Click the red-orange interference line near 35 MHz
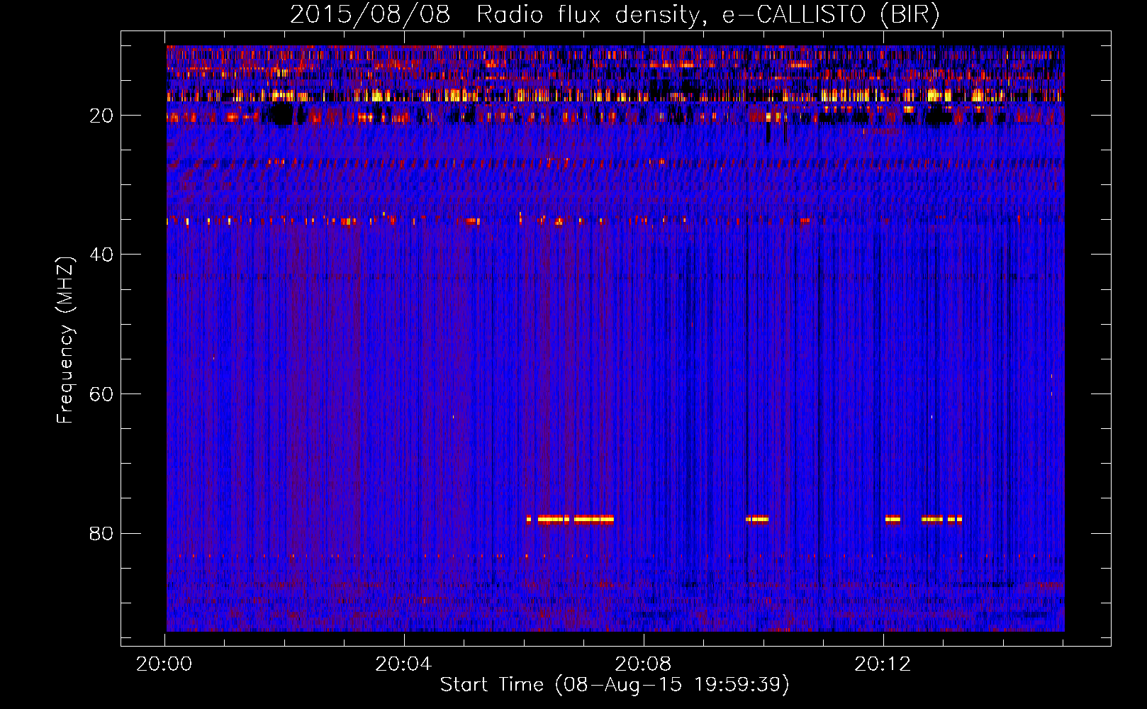This screenshot has width=1147, height=709. coord(615,220)
